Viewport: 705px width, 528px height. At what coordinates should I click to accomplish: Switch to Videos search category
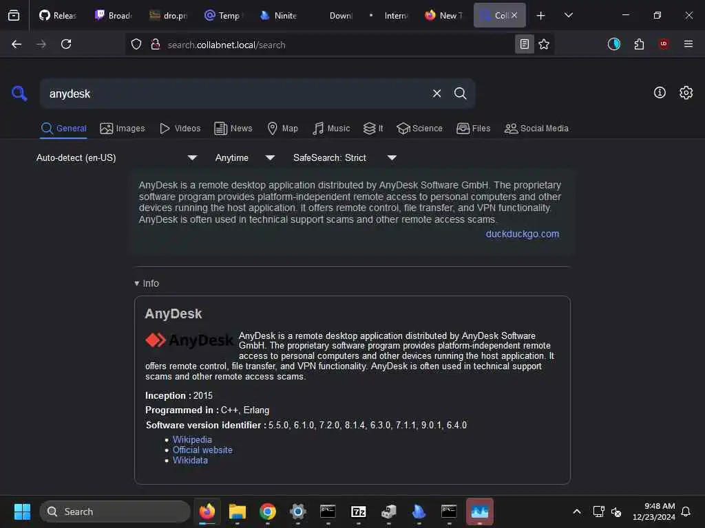[180, 129]
